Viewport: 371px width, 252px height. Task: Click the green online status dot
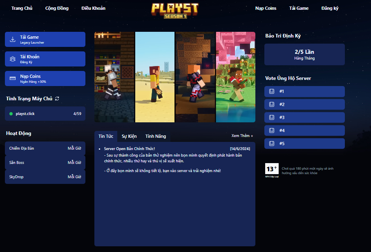[x=11, y=114]
